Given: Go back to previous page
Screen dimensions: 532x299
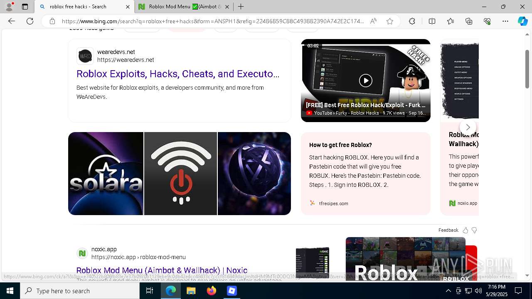Looking at the screenshot, I should click(x=12, y=21).
